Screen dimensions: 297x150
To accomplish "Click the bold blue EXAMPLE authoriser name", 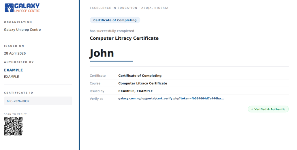I will [x=13, y=70].
